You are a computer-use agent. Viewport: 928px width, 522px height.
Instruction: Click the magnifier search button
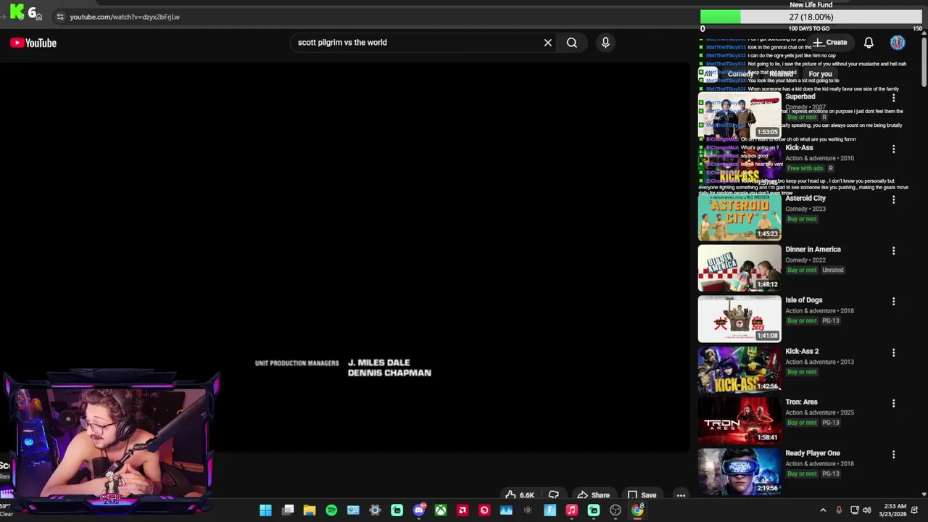point(572,43)
